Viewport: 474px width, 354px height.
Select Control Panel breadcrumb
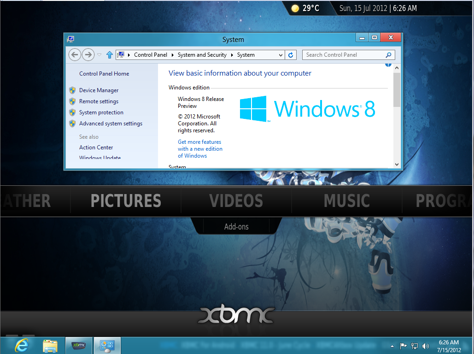click(151, 55)
